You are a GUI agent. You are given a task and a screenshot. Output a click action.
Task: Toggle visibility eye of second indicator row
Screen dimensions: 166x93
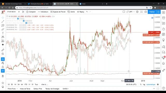(x=24, y=21)
